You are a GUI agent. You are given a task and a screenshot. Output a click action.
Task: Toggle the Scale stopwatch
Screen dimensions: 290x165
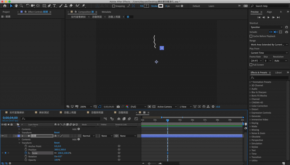point(26,153)
